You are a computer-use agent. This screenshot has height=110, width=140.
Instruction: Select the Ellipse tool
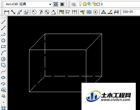pos(3,77)
